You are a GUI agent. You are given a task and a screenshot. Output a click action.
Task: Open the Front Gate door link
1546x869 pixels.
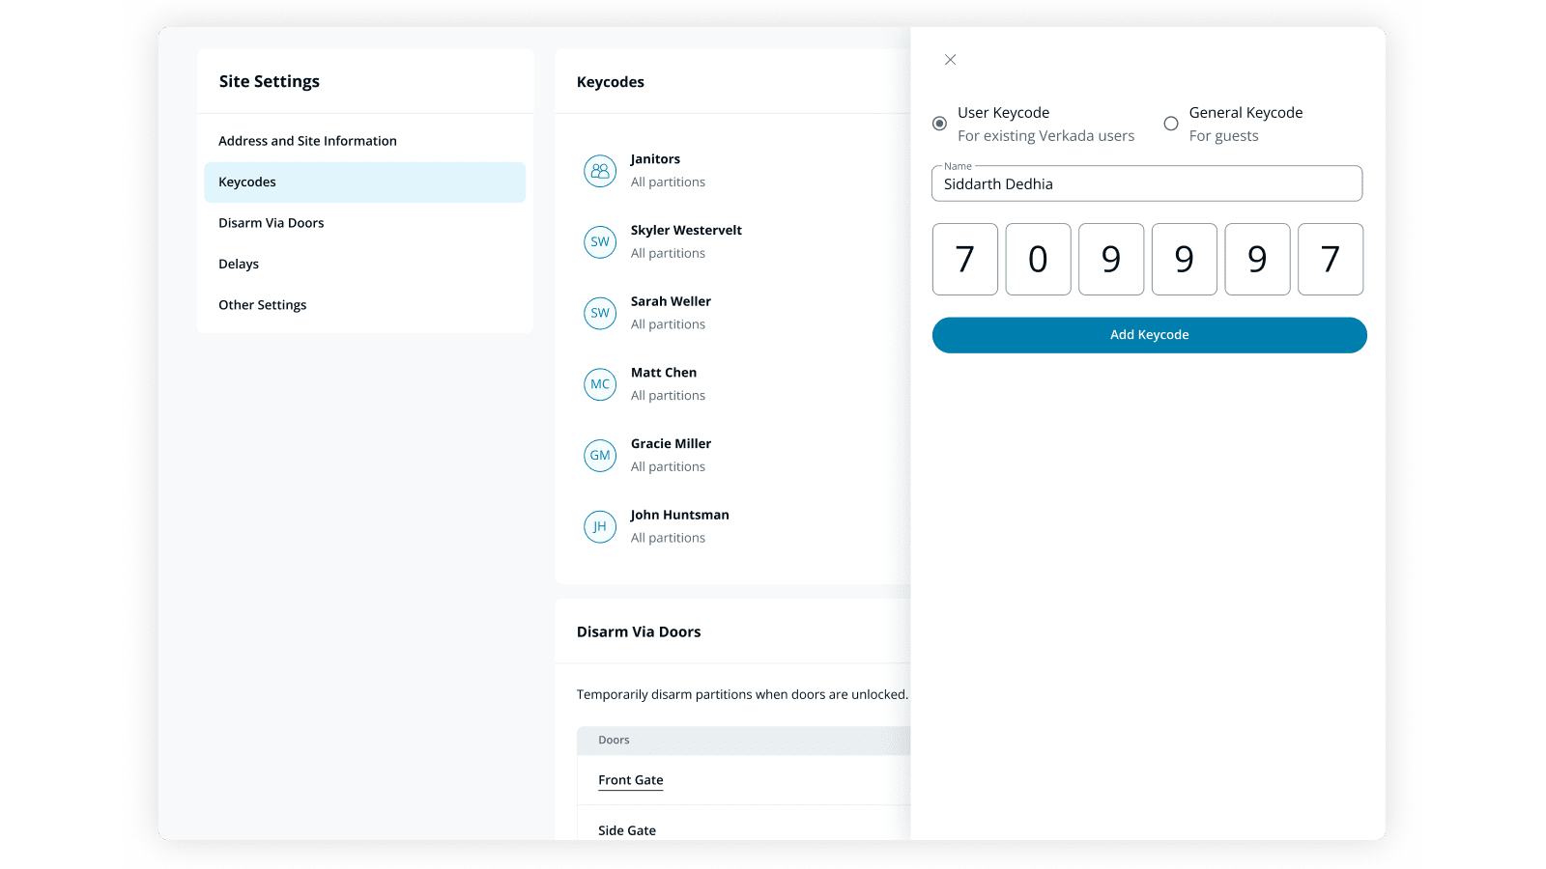click(631, 780)
